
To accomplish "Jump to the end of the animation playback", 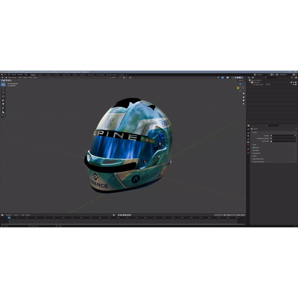I will coord(130,215).
